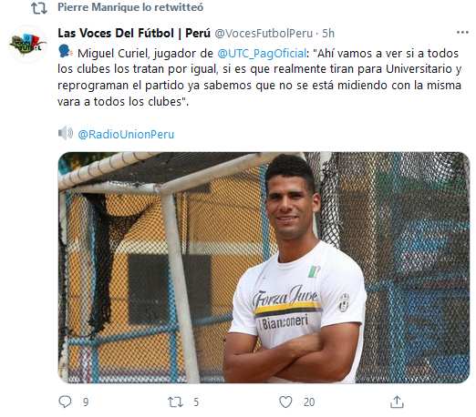The image size is (476, 417).
Task: Click Las Voces Del Fútbol profile avatar
Action: click(27, 45)
